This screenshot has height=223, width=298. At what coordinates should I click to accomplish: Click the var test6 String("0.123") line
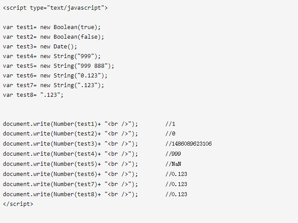point(55,75)
